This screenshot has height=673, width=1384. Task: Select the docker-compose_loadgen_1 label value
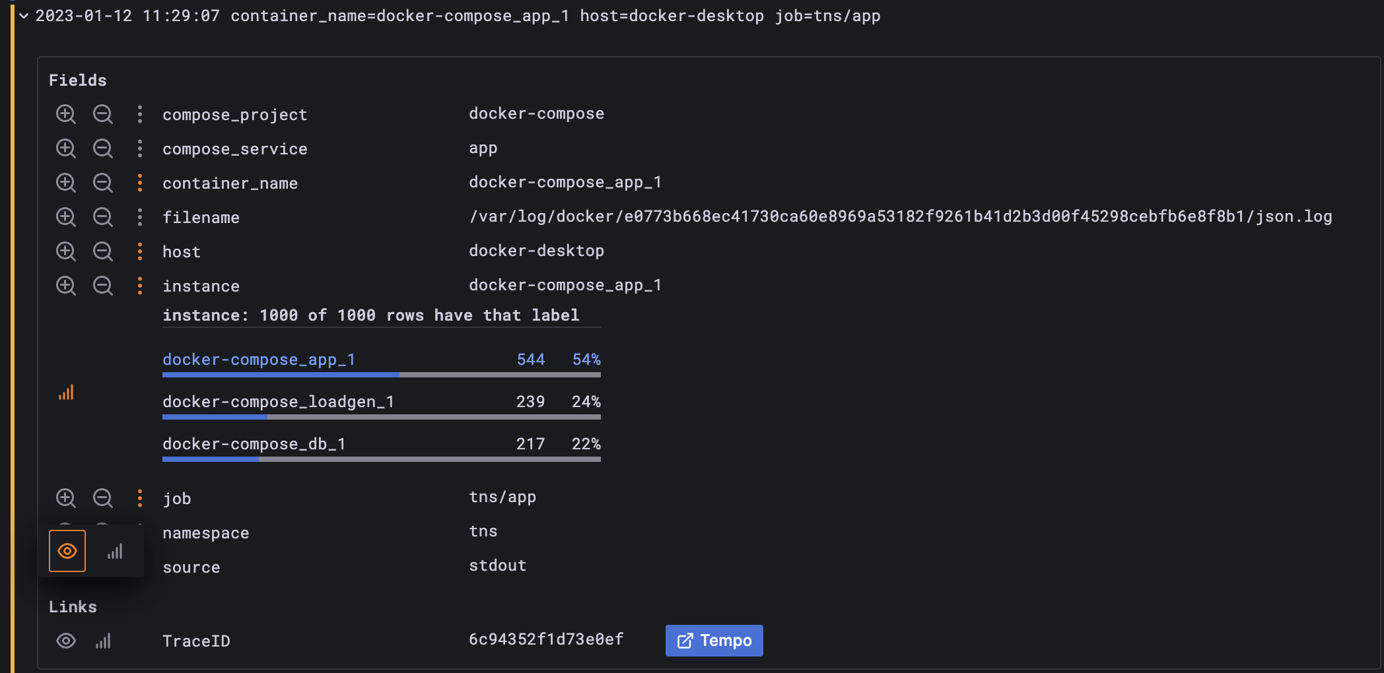[x=279, y=401]
